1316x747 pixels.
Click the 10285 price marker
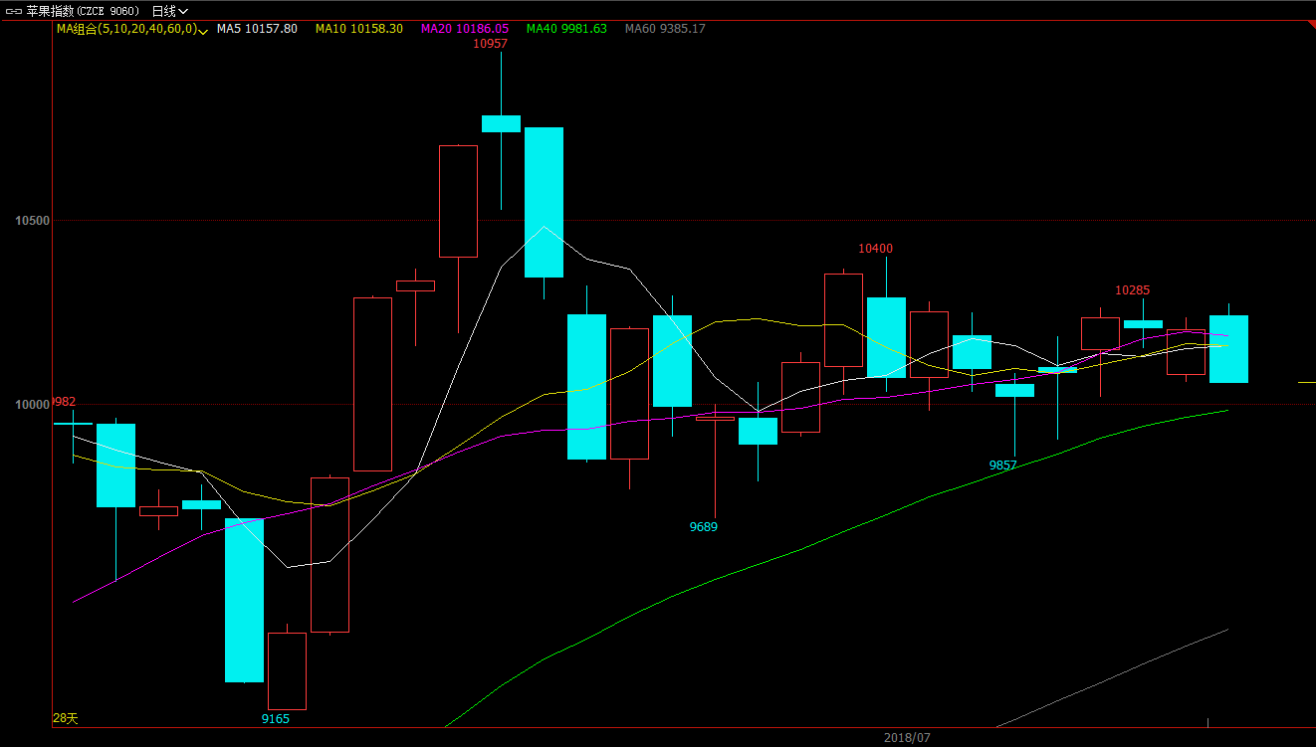coord(1133,290)
